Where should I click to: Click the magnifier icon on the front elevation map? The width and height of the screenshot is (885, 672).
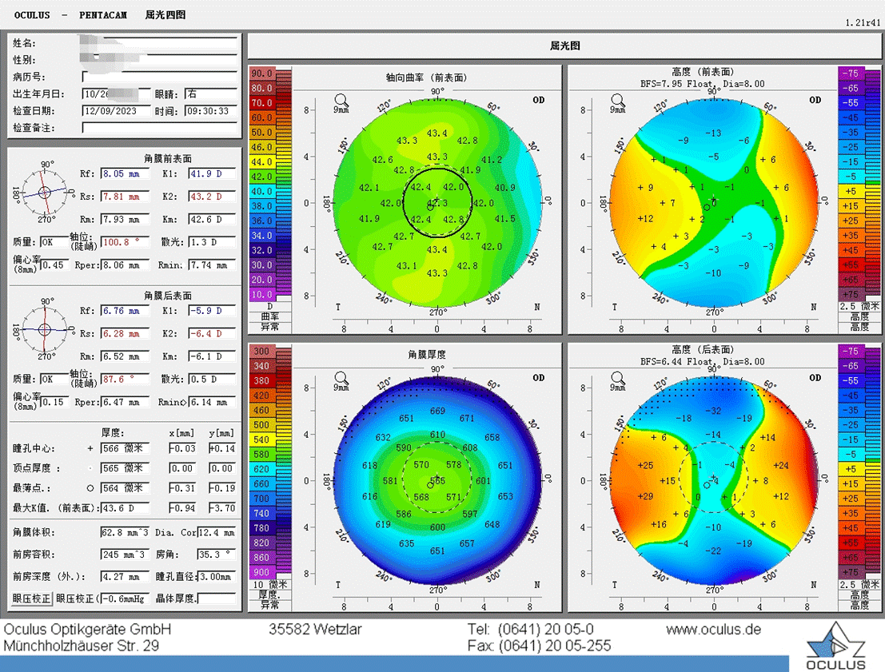(x=617, y=101)
